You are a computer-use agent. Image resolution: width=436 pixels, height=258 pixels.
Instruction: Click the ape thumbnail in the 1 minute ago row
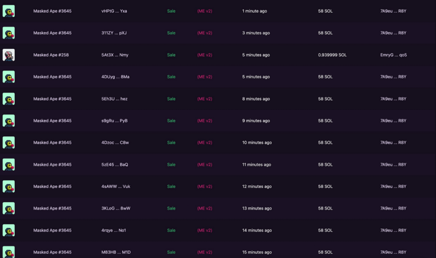point(8,11)
